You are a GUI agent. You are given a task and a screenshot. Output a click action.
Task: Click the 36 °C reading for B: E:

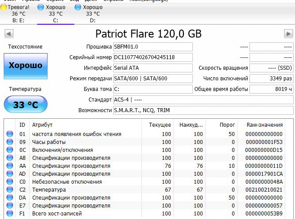pyautogui.click(x=19, y=14)
